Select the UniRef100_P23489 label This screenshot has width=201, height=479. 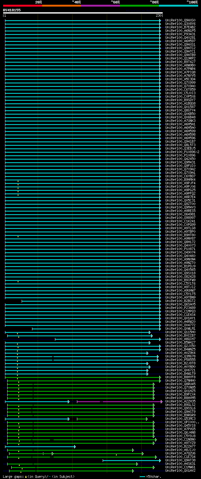tap(180, 308)
